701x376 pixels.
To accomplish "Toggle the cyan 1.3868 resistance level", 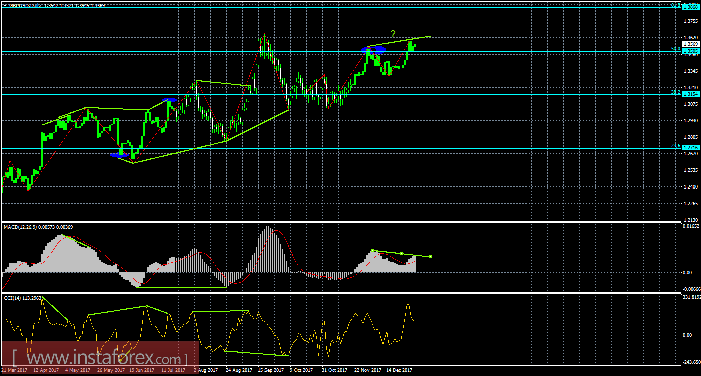I will pos(690,8).
